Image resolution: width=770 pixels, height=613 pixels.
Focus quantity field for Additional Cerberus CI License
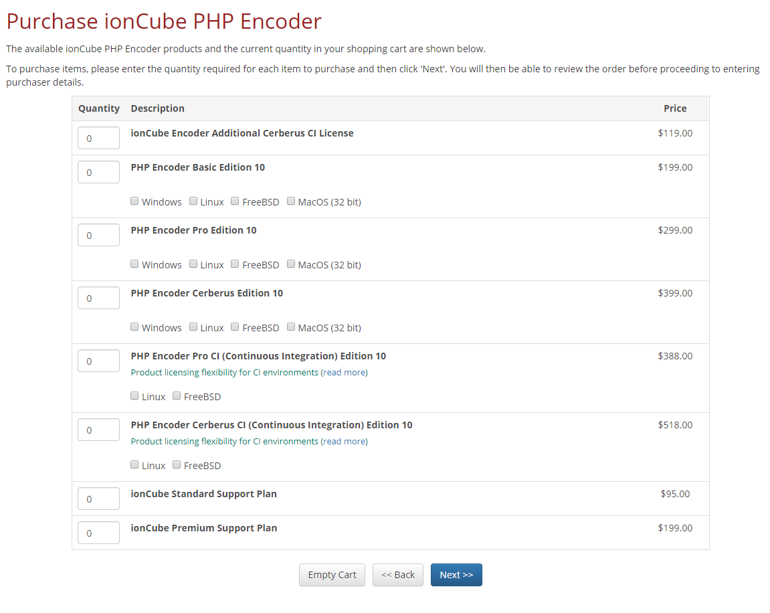click(x=98, y=139)
